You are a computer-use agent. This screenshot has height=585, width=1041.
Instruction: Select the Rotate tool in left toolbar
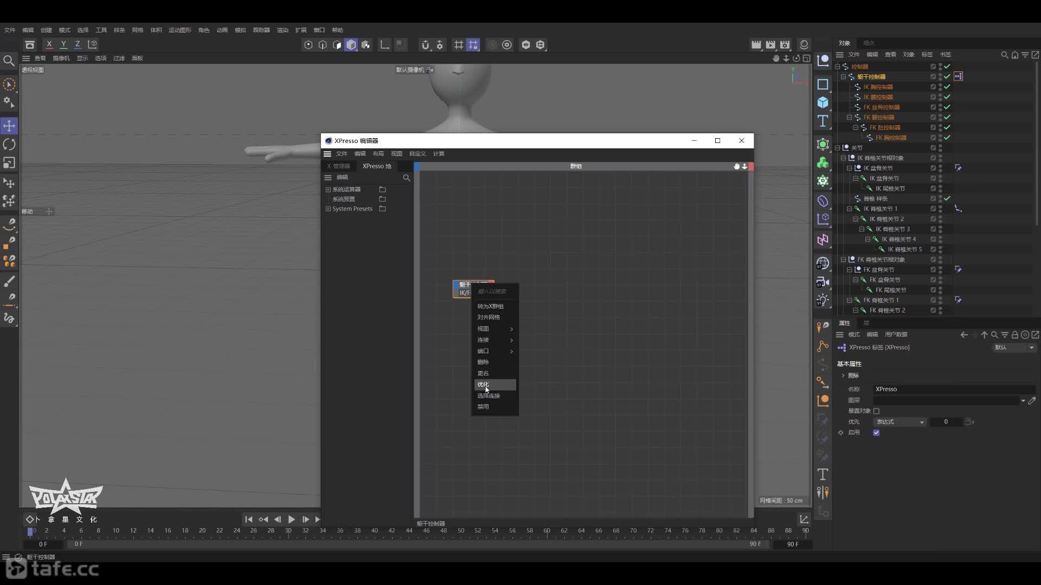tap(9, 145)
